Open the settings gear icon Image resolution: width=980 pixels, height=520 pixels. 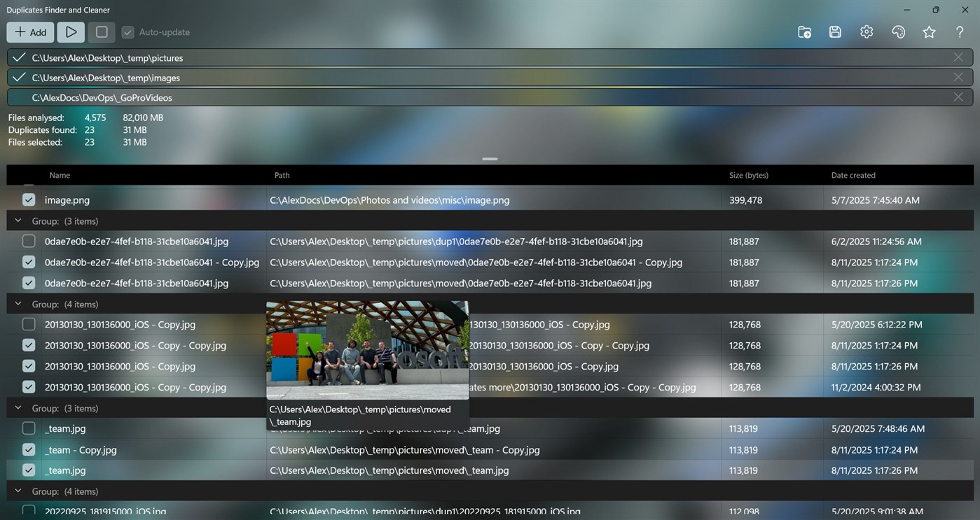click(x=866, y=31)
